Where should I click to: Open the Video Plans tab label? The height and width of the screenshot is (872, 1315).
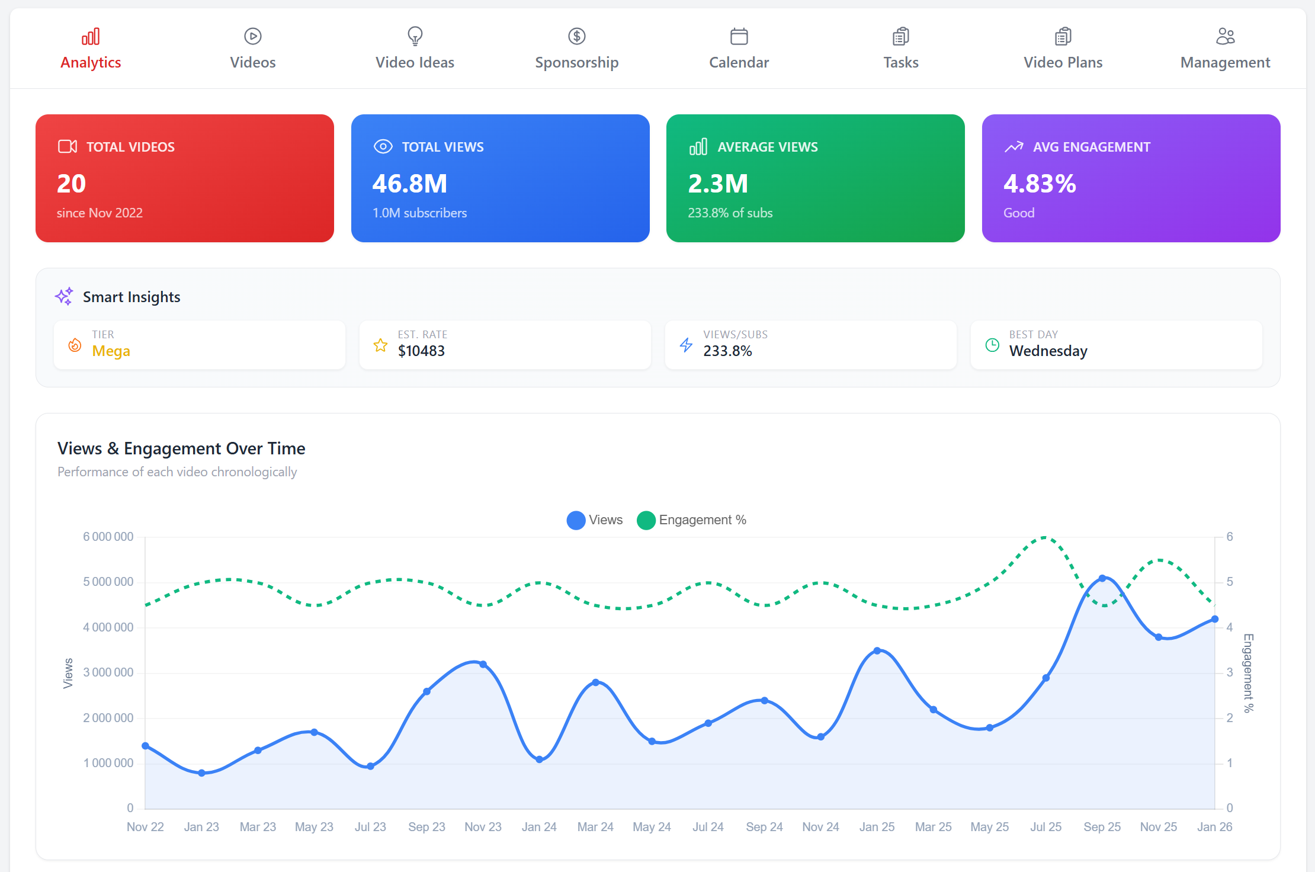[x=1063, y=62]
